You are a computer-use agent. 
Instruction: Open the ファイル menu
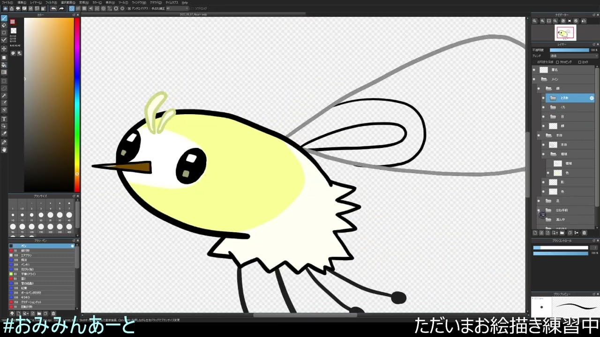[x=7, y=2]
